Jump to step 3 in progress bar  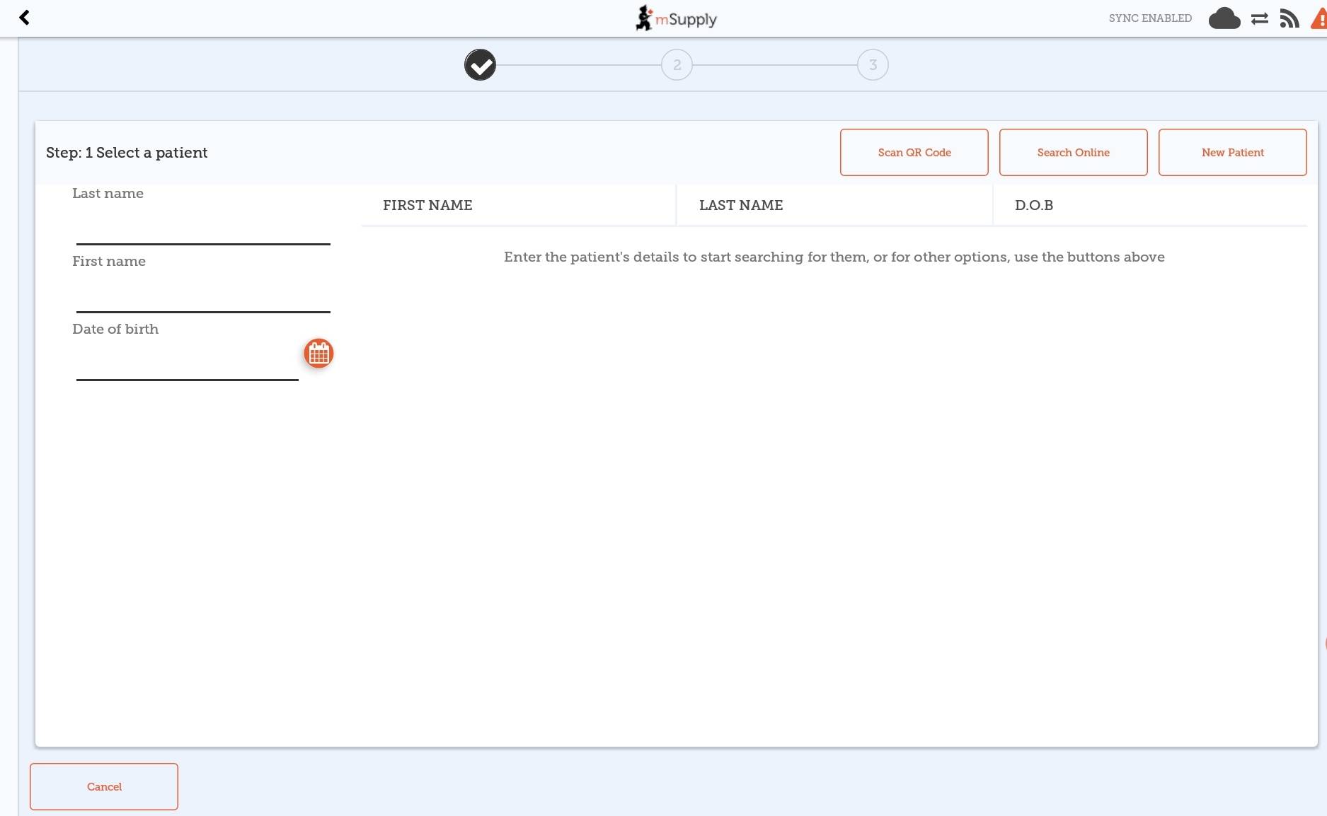[x=873, y=65]
